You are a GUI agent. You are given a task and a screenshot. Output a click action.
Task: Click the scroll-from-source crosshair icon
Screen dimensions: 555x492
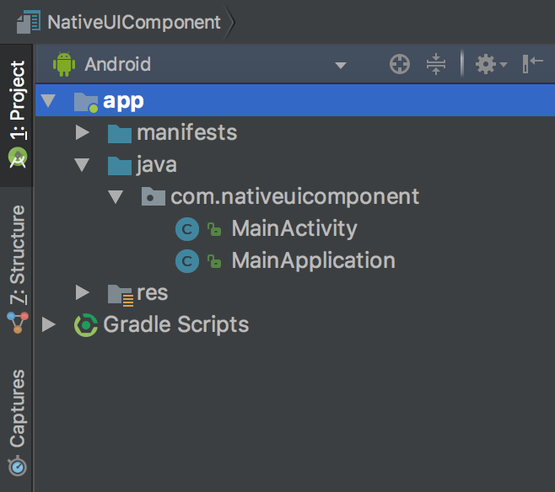pyautogui.click(x=400, y=64)
